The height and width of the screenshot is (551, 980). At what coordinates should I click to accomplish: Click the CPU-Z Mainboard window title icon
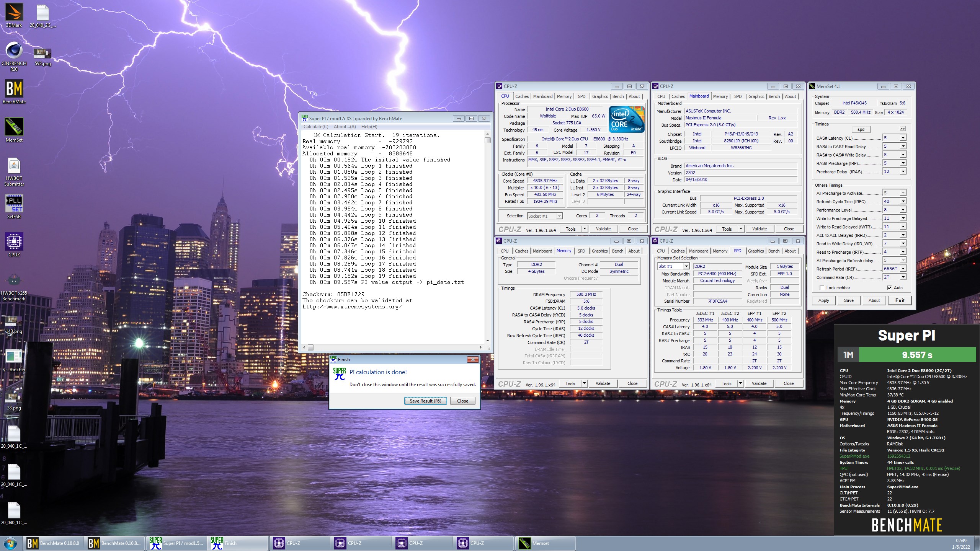click(x=655, y=86)
